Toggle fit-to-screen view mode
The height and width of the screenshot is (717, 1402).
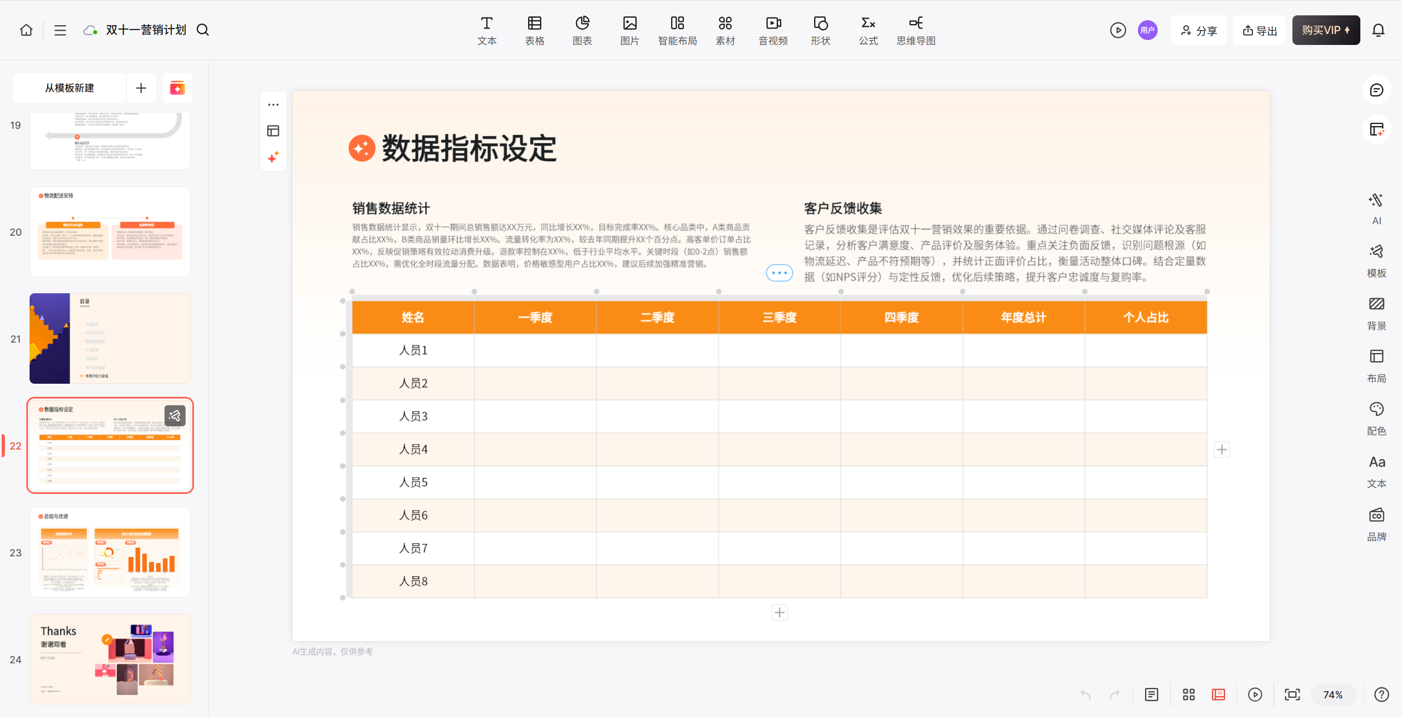pos(1292,695)
